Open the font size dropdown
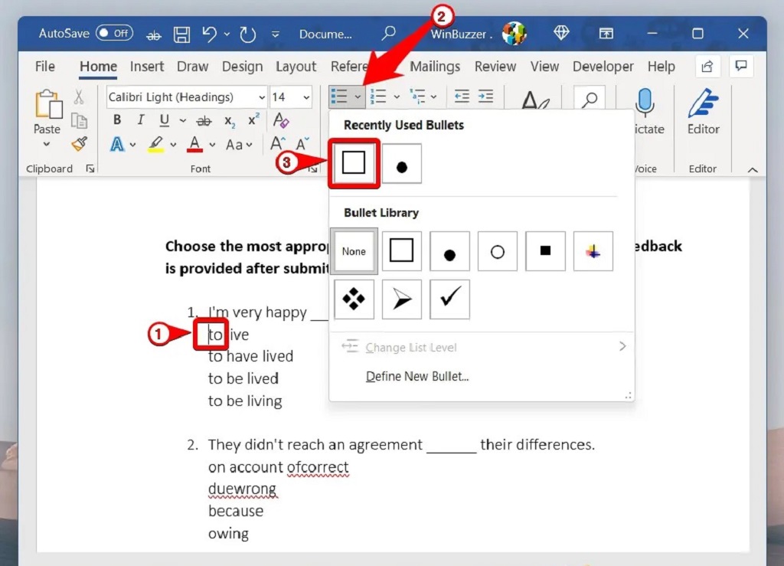784x566 pixels. tap(306, 97)
